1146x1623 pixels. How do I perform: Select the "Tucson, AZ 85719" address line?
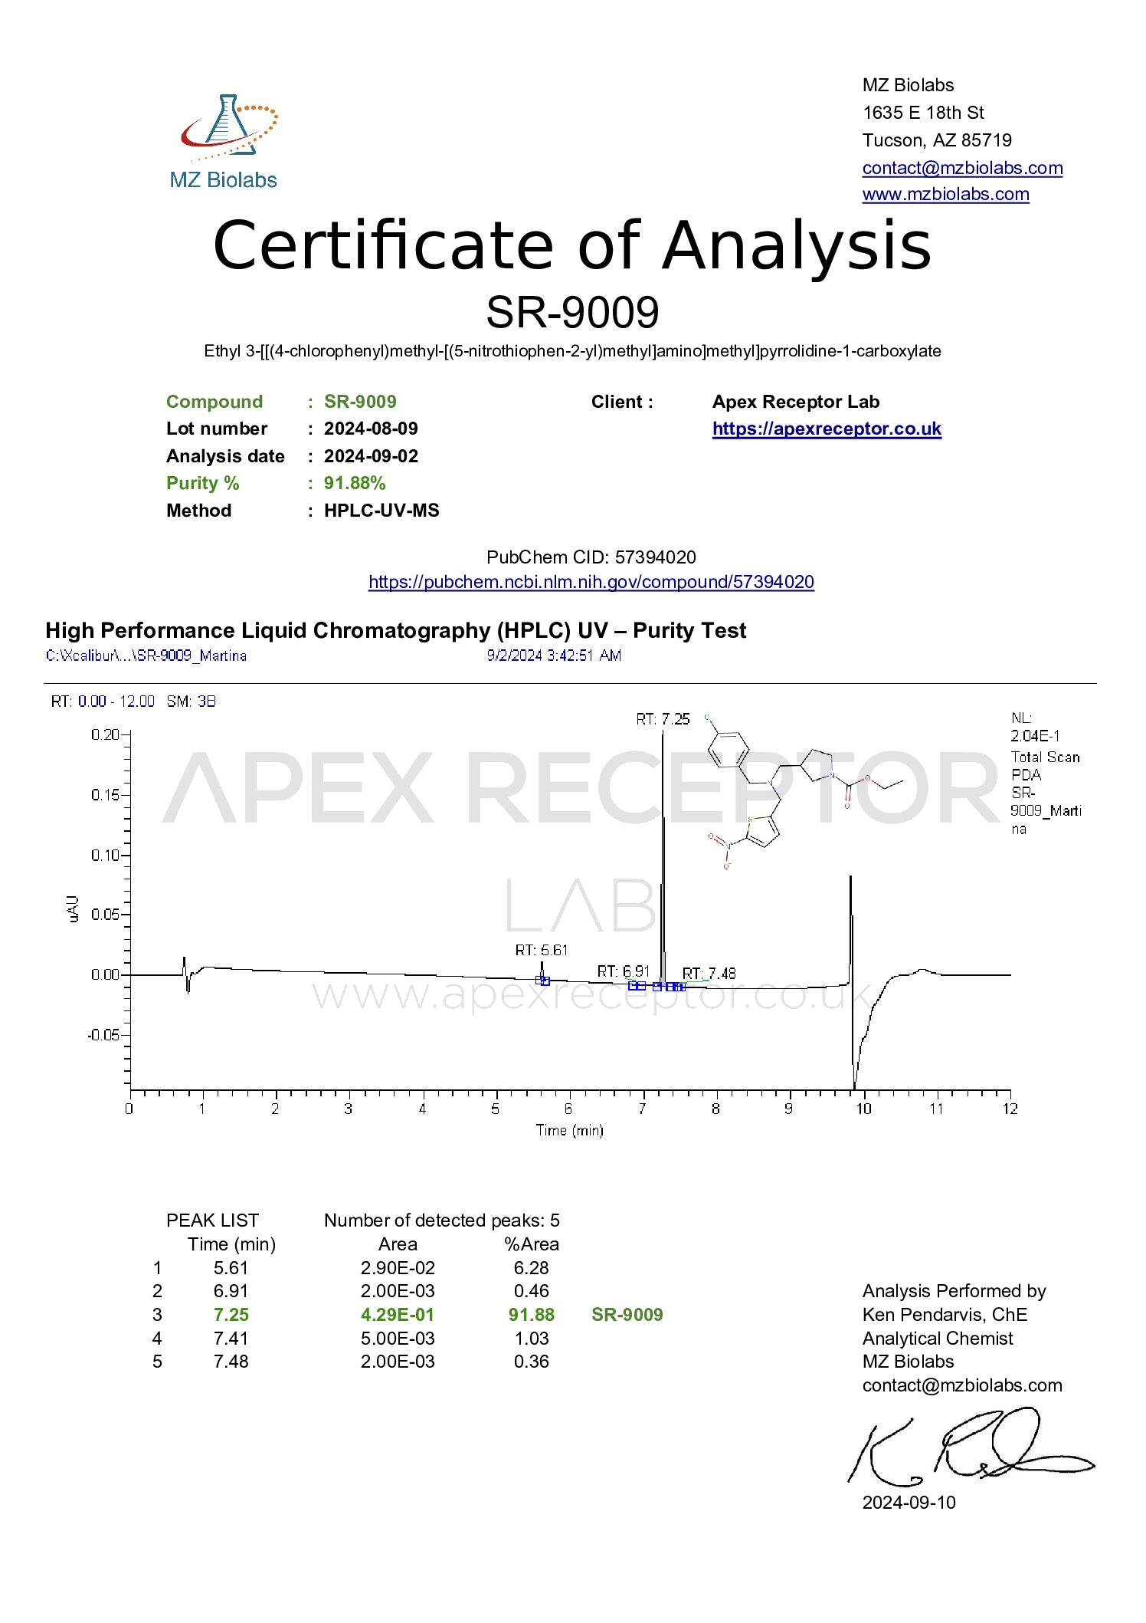click(x=937, y=140)
